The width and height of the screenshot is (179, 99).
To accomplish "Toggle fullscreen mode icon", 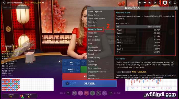I will pyautogui.click(x=175, y=3).
